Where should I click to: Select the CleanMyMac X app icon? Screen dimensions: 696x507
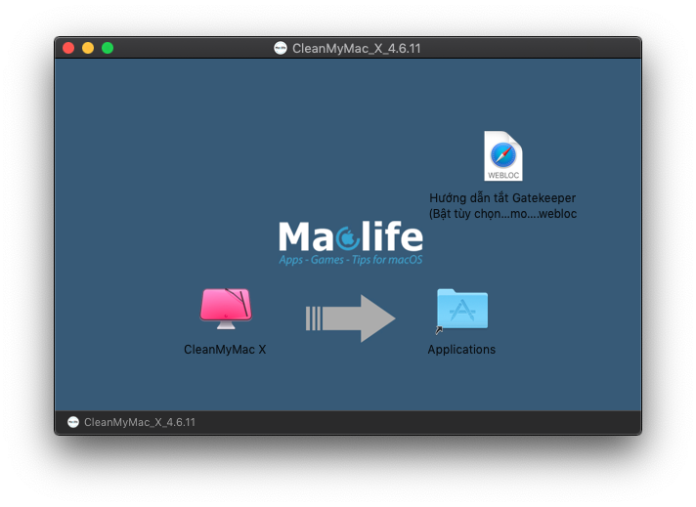[x=226, y=309]
